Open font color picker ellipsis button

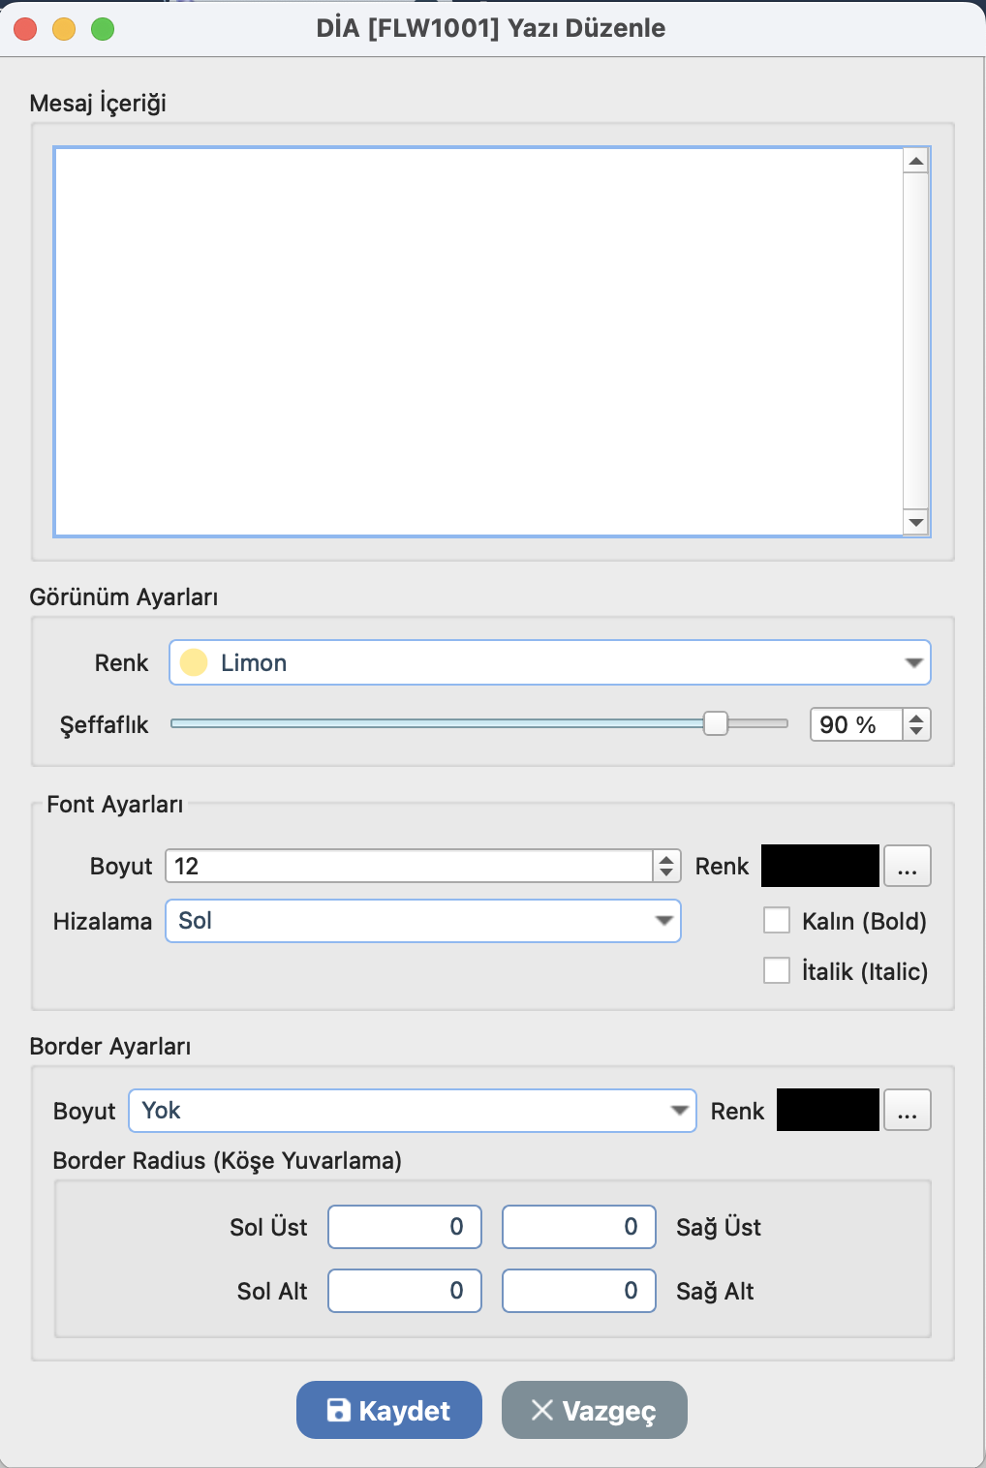pos(907,866)
